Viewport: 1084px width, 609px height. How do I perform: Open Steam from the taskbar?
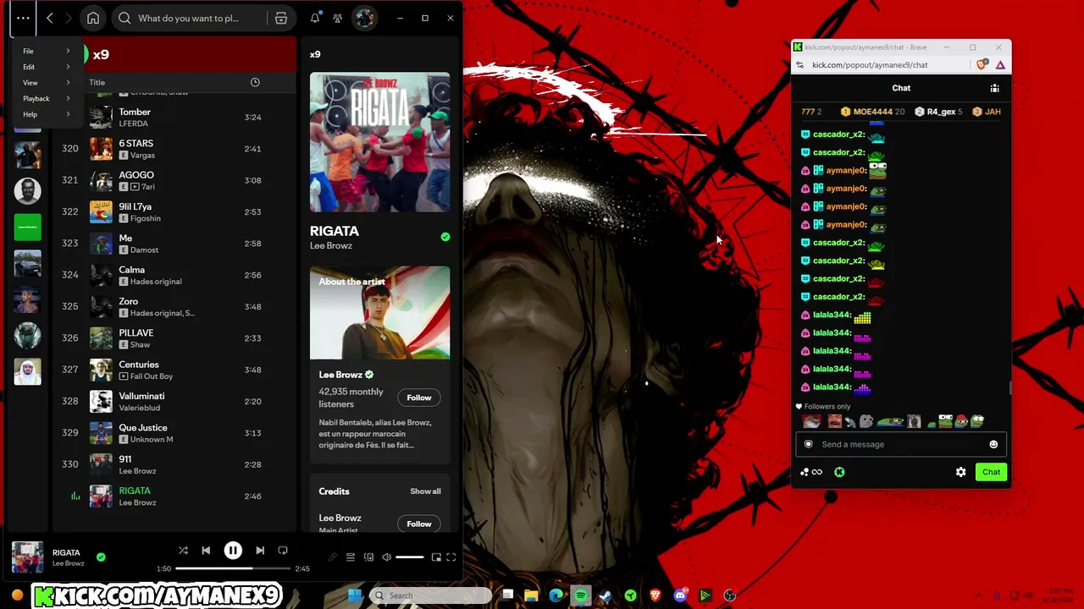click(606, 595)
